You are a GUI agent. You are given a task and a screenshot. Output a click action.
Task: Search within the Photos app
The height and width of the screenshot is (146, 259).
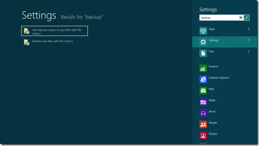click(x=225, y=136)
